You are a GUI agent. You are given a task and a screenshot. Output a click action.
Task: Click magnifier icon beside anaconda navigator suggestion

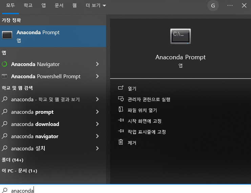point(4,136)
